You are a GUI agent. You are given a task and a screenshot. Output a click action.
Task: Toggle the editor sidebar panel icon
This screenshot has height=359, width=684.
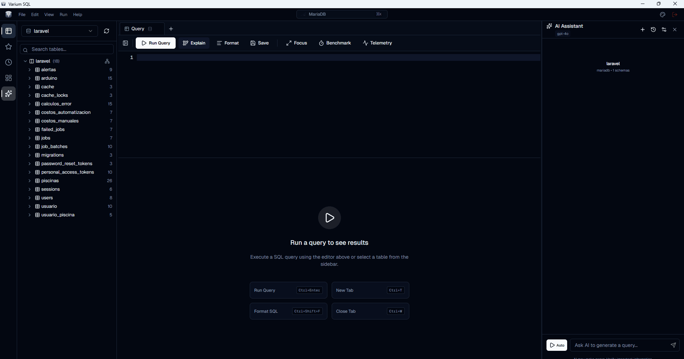pyautogui.click(x=125, y=43)
